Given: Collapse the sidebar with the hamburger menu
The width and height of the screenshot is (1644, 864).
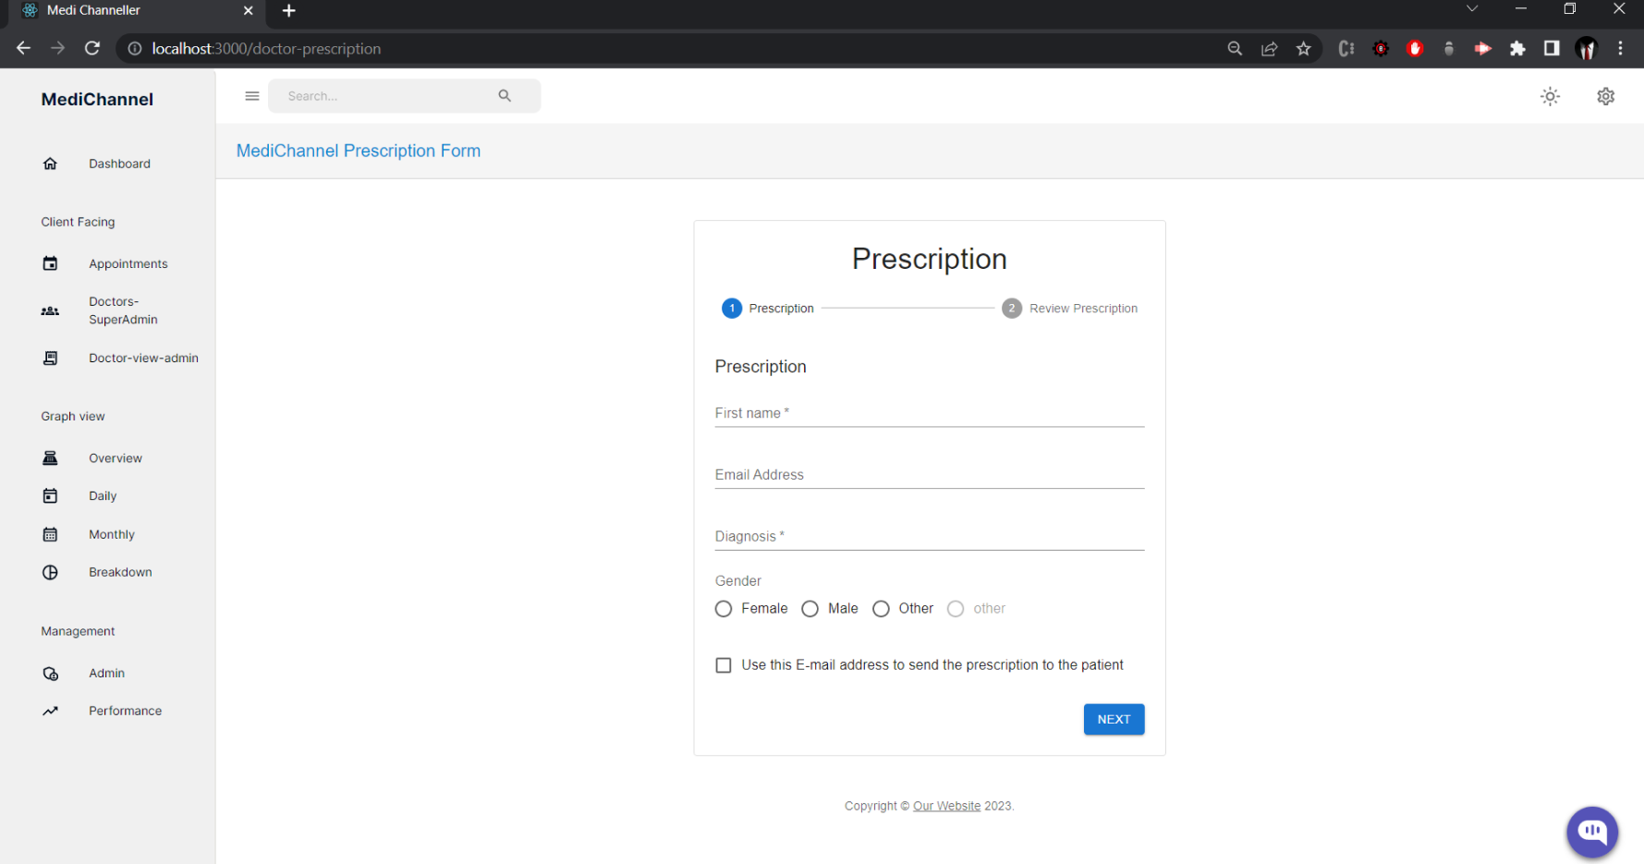Looking at the screenshot, I should 251,95.
